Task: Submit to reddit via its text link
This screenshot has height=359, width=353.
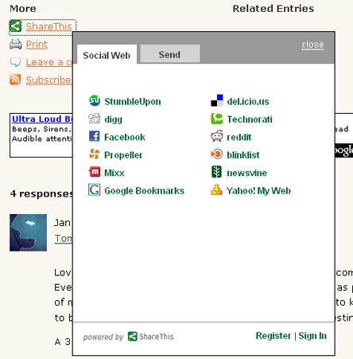Action: click(x=239, y=137)
